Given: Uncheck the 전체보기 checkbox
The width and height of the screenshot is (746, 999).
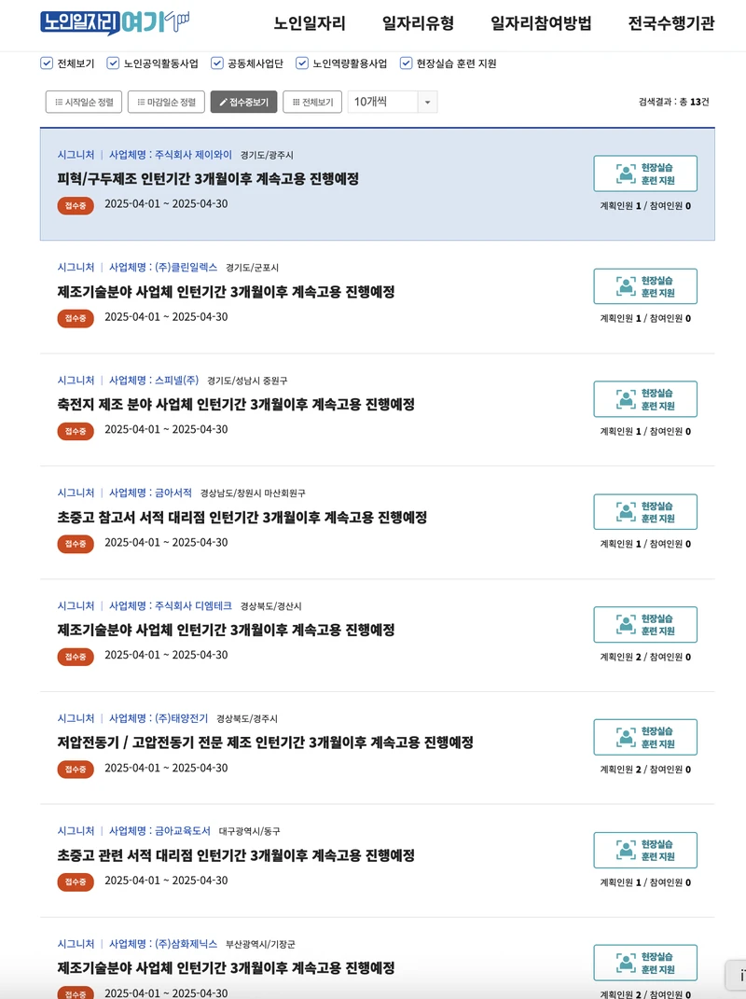Looking at the screenshot, I should point(46,63).
